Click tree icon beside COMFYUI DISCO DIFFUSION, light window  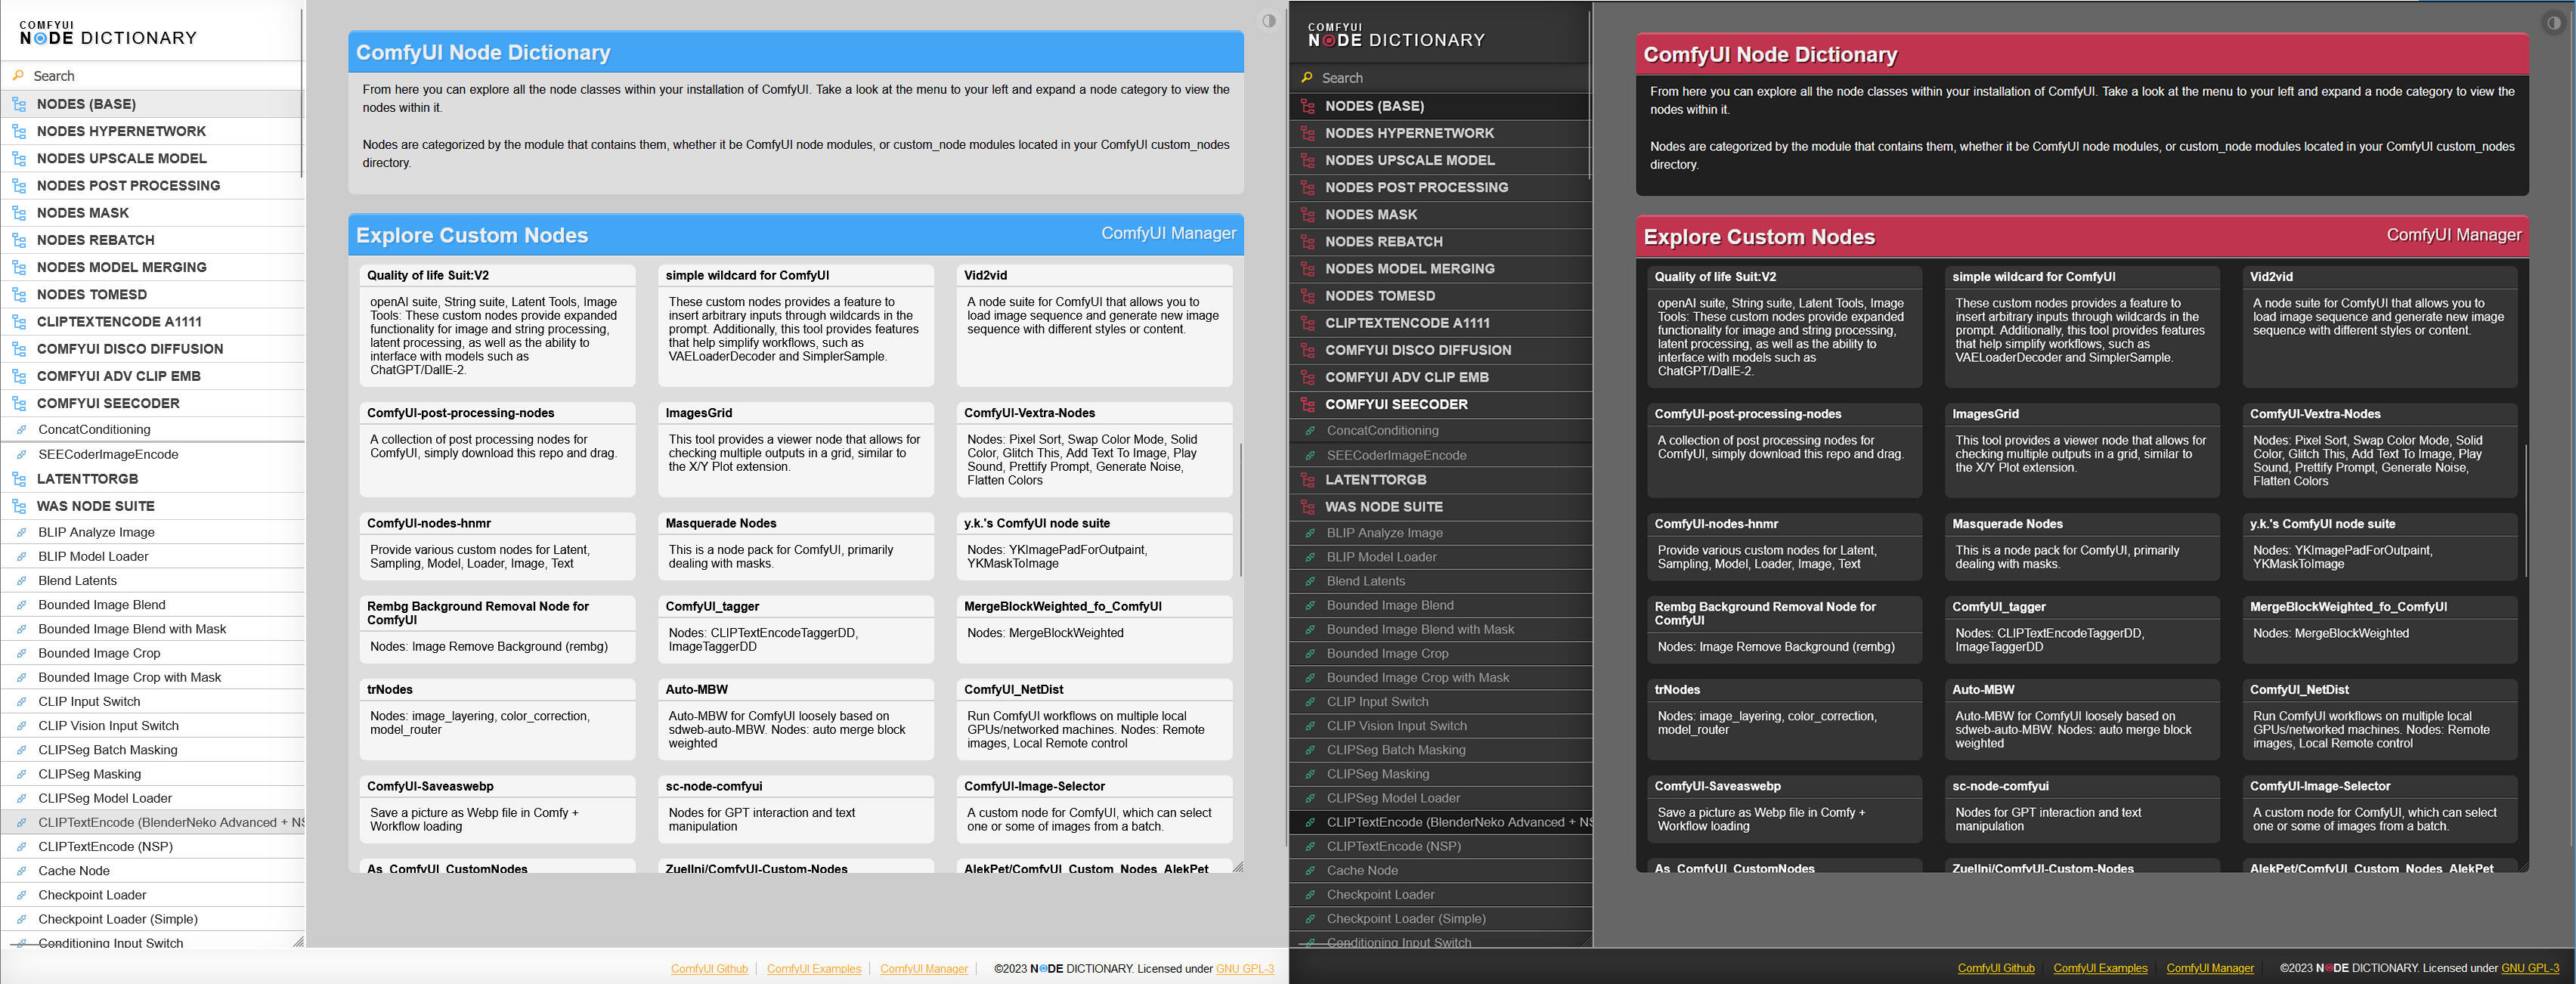click(19, 349)
